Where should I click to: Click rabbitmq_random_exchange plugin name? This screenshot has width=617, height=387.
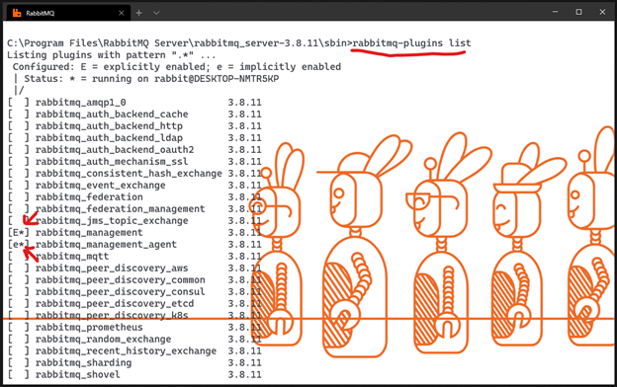(103, 339)
